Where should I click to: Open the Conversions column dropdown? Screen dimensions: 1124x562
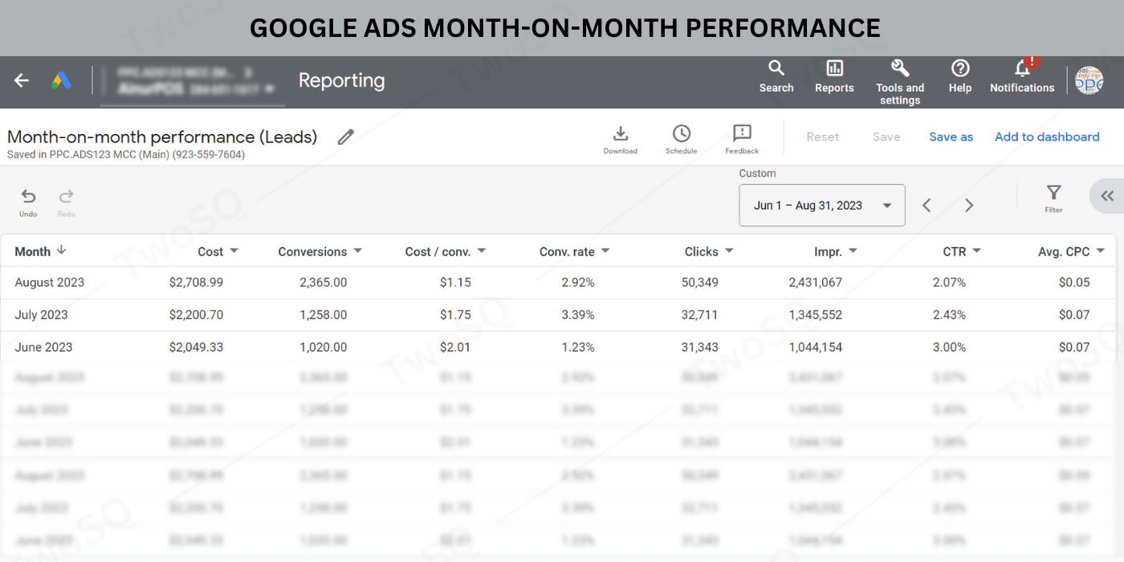tap(357, 251)
